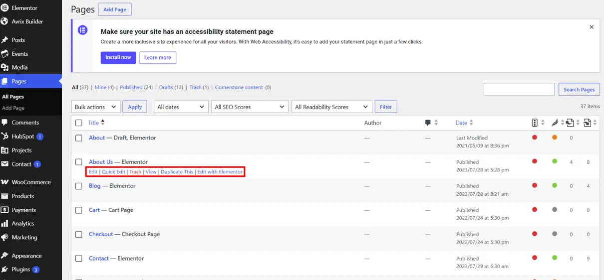This screenshot has height=280, width=604.
Task: Choose Add Page in the sidebar submenu
Action: point(13,108)
